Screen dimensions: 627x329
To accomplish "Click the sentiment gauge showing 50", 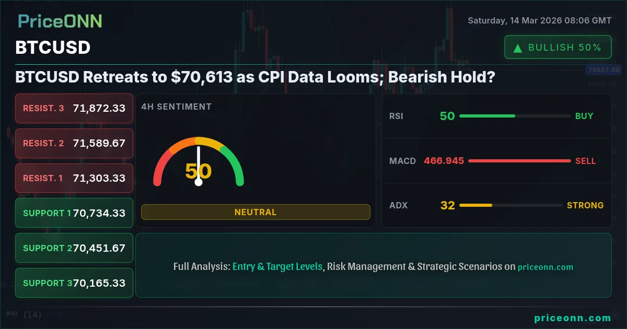I will [199, 161].
